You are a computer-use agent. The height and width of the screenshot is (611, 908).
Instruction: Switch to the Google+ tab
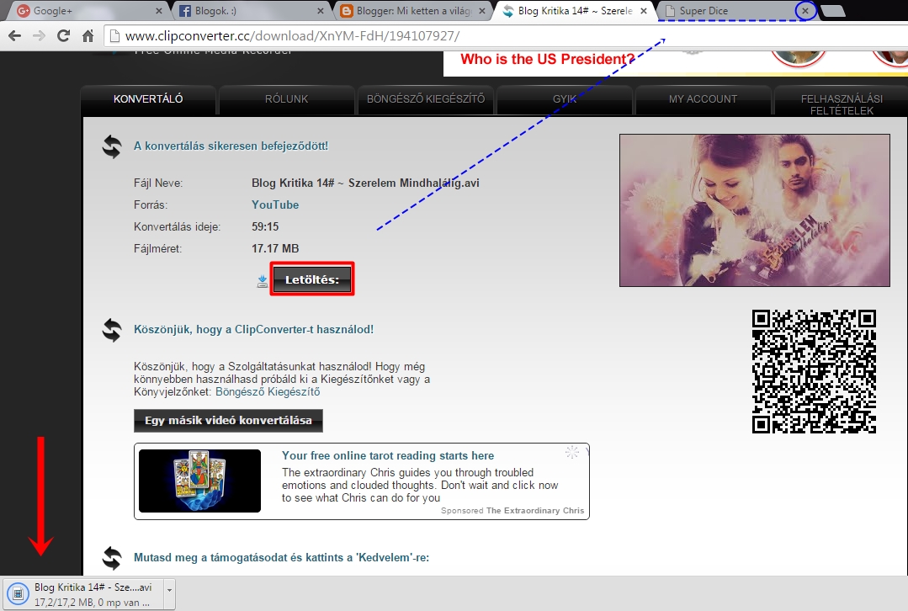tap(87, 10)
